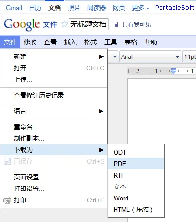Download document as ODT
196x222 pixels.
[136, 152]
